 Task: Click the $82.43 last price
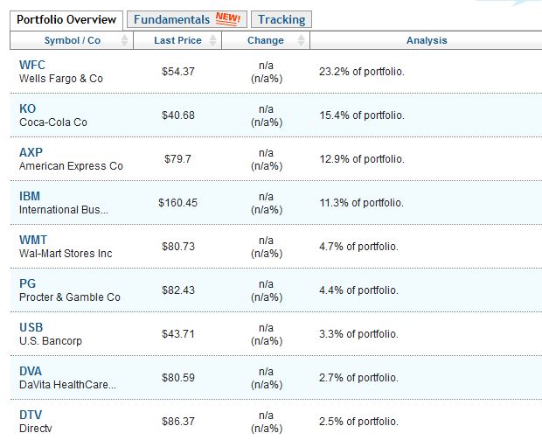click(178, 290)
